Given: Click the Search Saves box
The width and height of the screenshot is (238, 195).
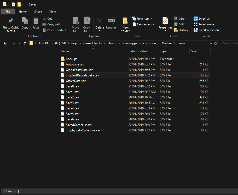Looking at the screenshot, I should point(229,43).
